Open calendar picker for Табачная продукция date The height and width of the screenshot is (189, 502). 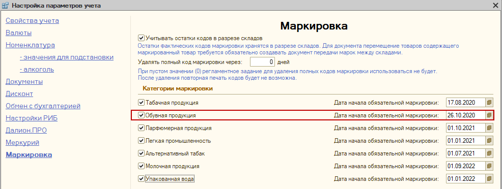pos(489,103)
